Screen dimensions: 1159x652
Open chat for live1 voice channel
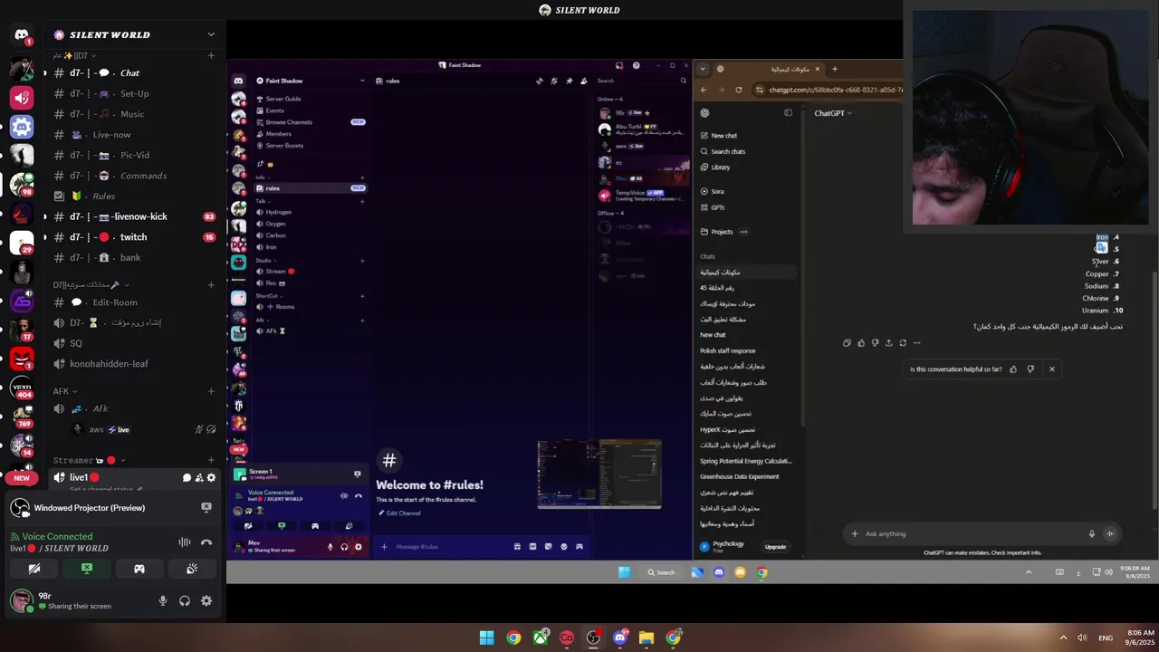pos(187,477)
